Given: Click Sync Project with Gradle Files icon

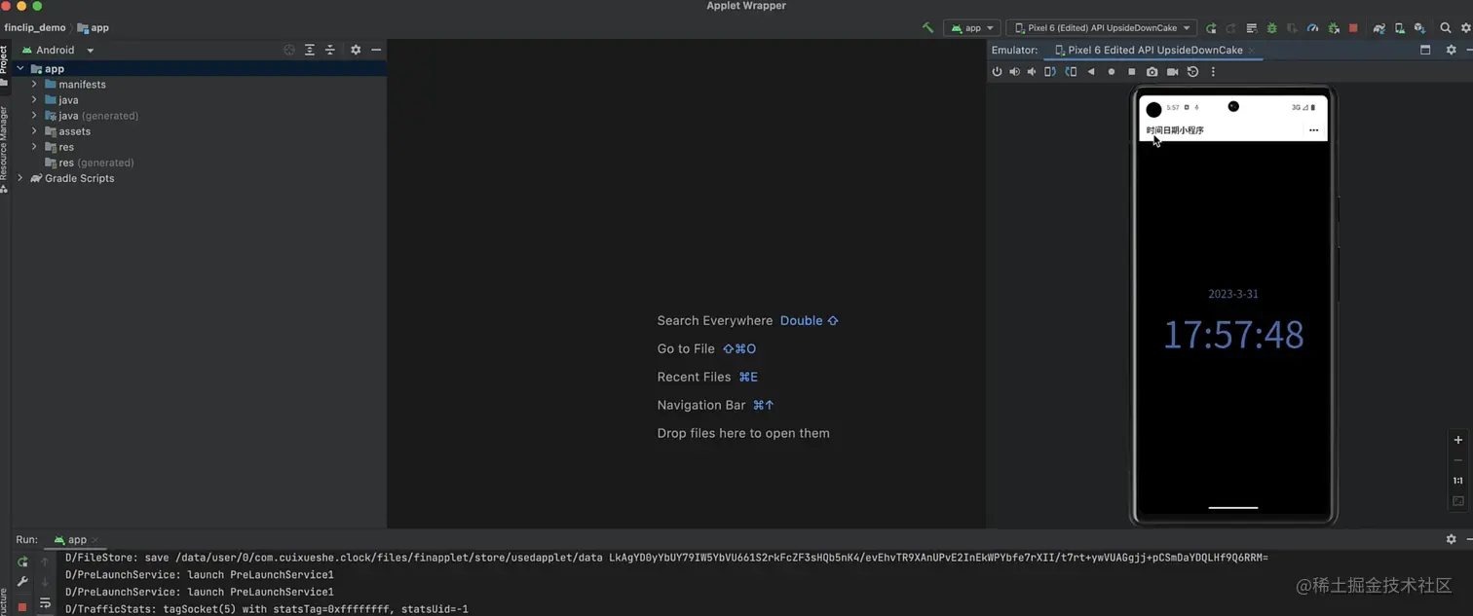Looking at the screenshot, I should coord(1379,28).
